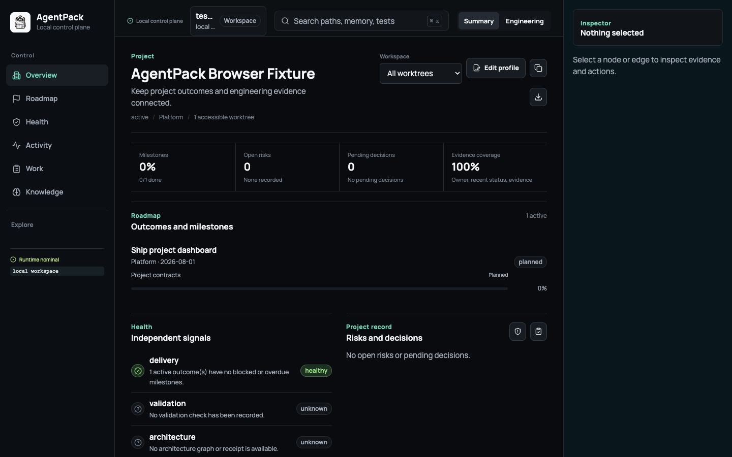Click the Pending decisions metric card
Viewport: 732px width, 457px height.
coord(391,167)
